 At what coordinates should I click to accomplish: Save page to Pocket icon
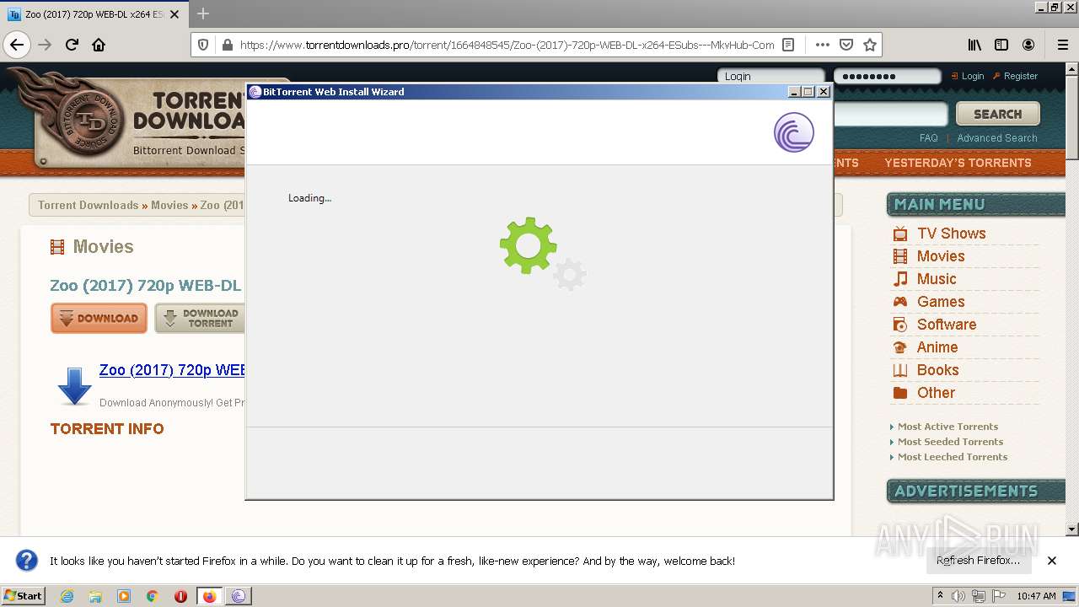(846, 45)
